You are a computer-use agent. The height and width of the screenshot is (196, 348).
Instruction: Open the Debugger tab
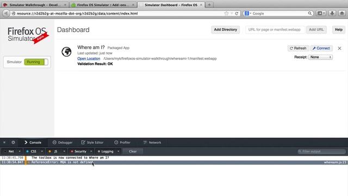pos(63,143)
